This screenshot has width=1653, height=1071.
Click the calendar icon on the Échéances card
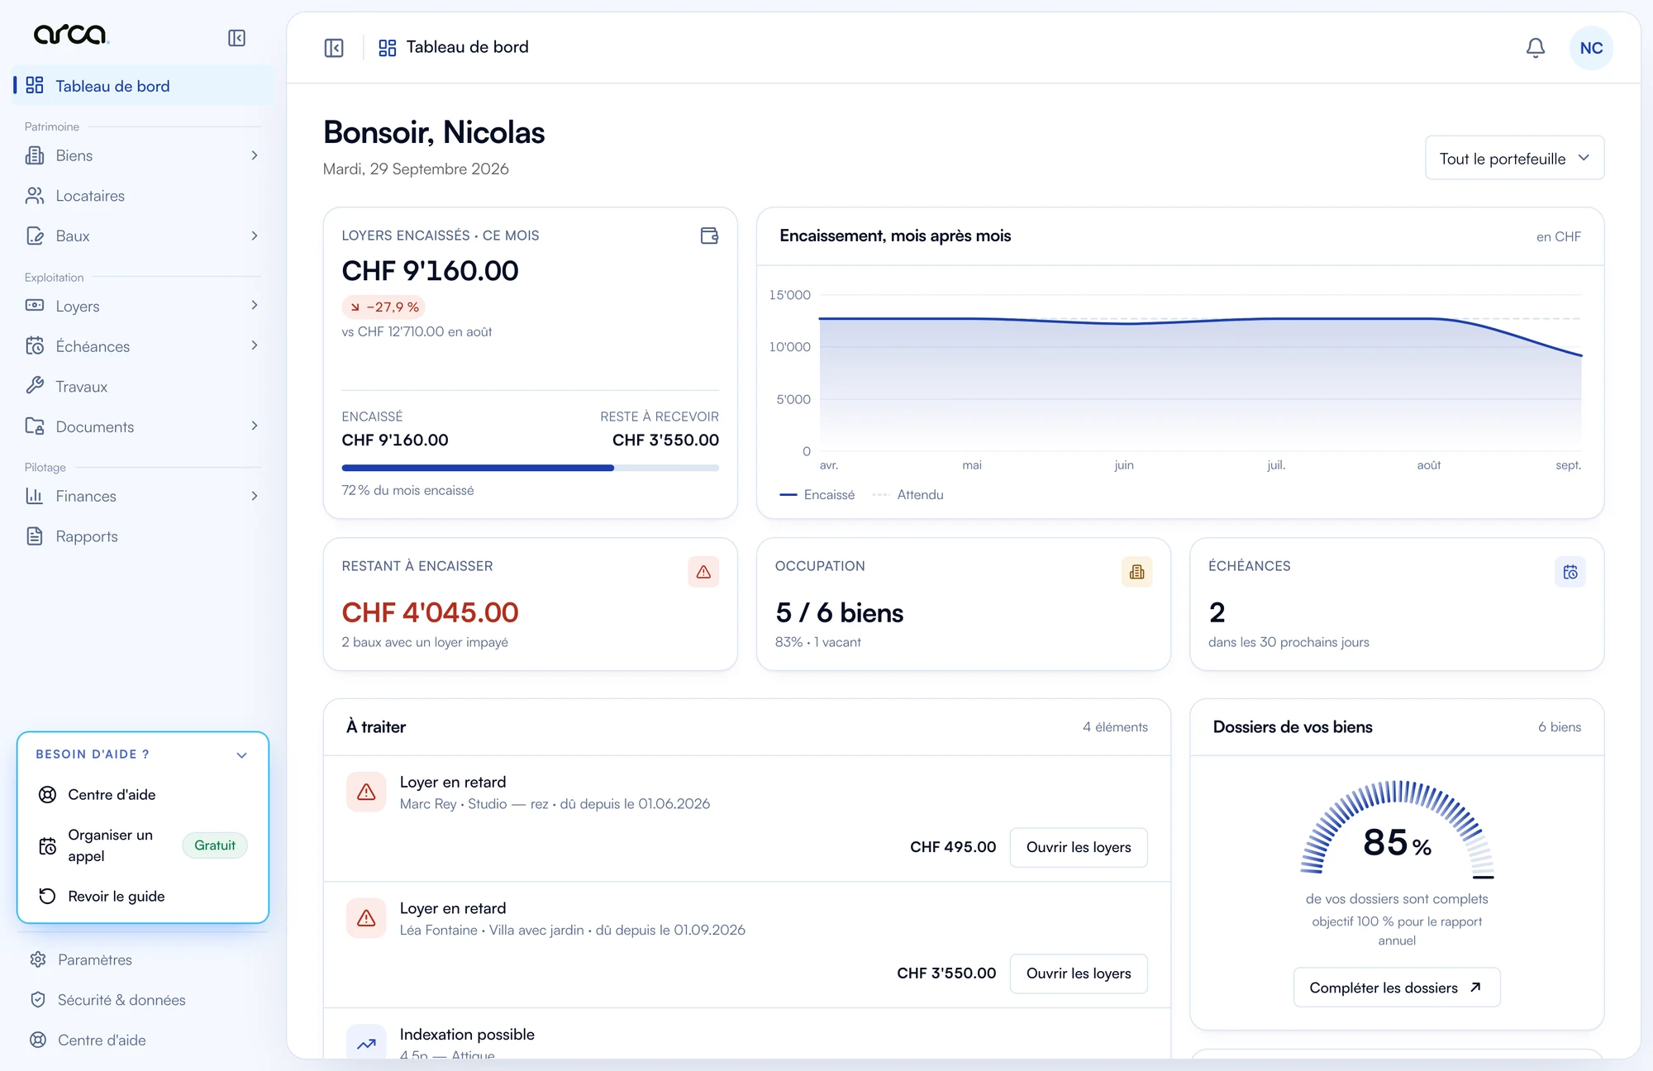1570,572
